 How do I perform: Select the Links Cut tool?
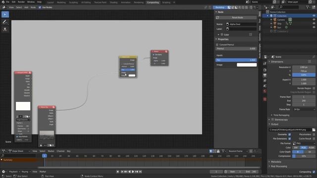tap(5, 30)
